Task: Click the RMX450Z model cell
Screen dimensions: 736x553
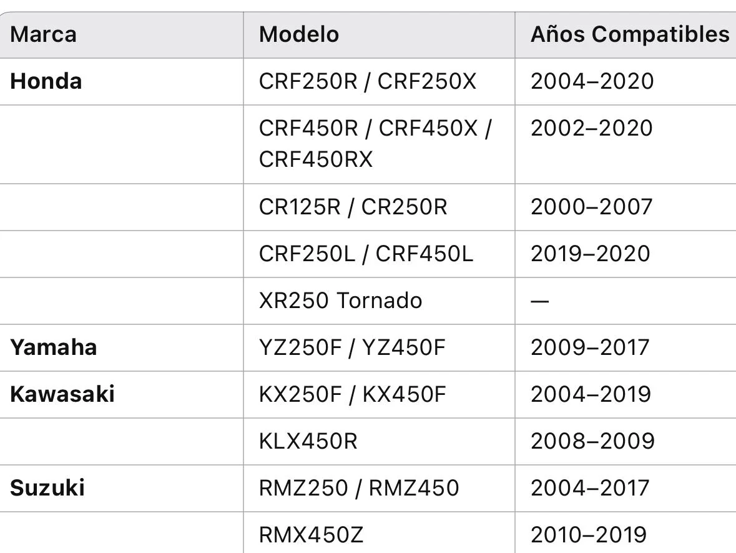Action: pyautogui.click(x=380, y=533)
